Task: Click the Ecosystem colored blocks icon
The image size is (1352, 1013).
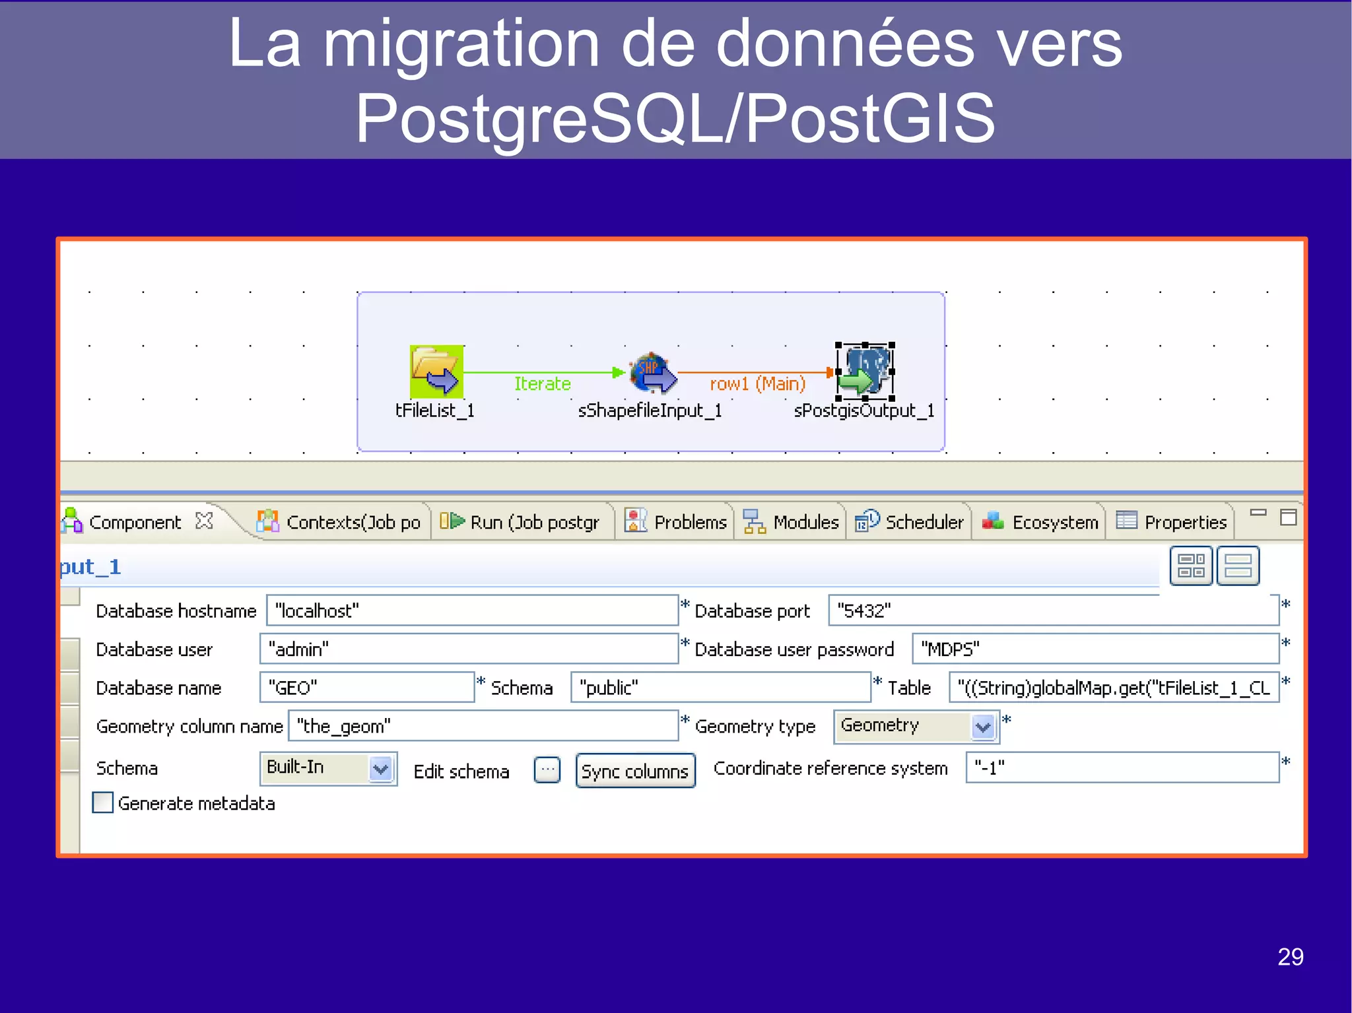Action: [993, 521]
